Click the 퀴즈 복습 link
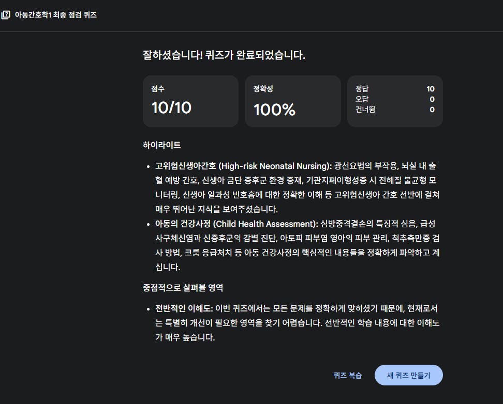The height and width of the screenshot is (404, 503). pos(347,376)
